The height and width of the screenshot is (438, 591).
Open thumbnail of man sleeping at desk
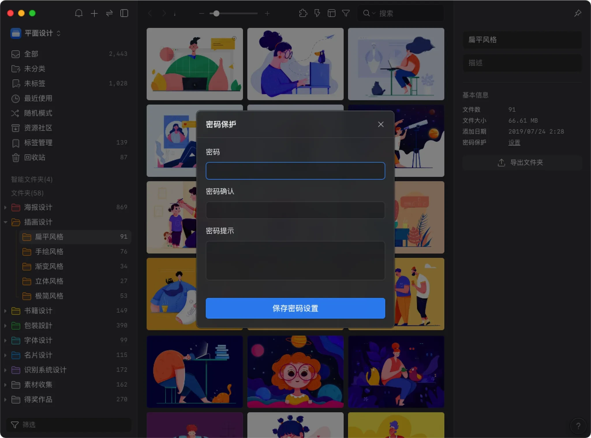click(194, 372)
